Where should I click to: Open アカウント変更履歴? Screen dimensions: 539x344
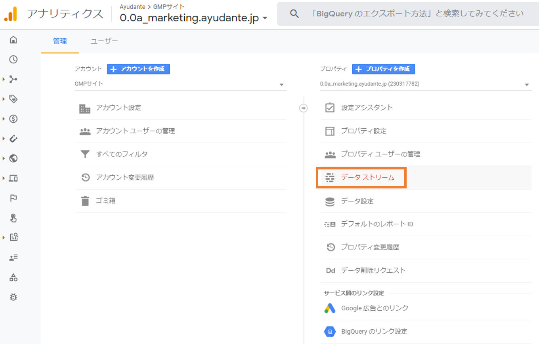[181, 178]
